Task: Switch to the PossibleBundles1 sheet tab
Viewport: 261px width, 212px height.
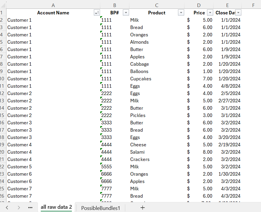Action: (x=101, y=208)
